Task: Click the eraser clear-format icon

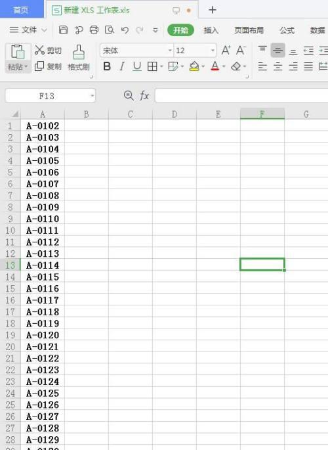Action: pos(236,66)
